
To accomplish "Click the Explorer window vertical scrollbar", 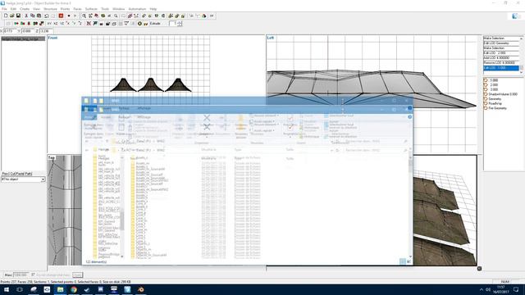I will pyautogui.click(x=410, y=207).
